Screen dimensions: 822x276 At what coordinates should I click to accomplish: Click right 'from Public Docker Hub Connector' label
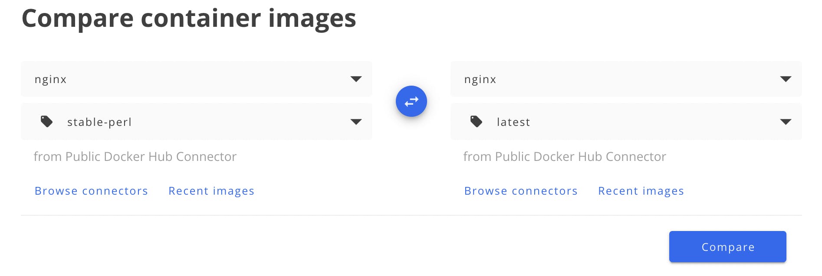[565, 157]
